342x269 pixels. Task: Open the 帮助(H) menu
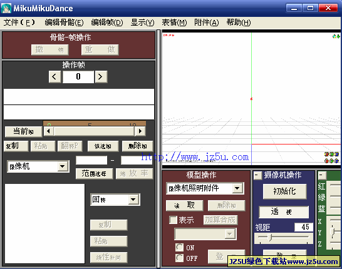pyautogui.click(x=239, y=23)
